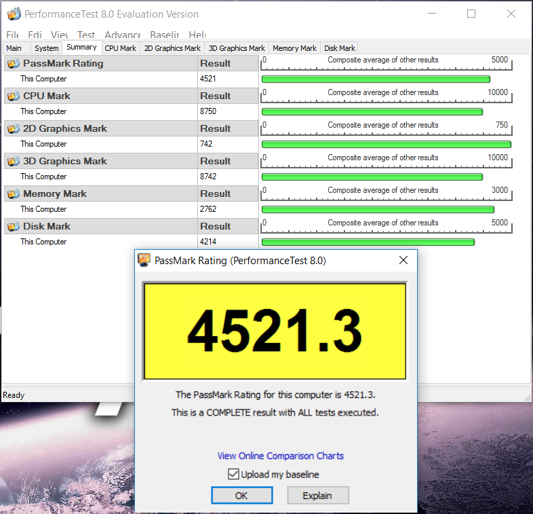Click the PassMark result value 4521

[x=208, y=79]
